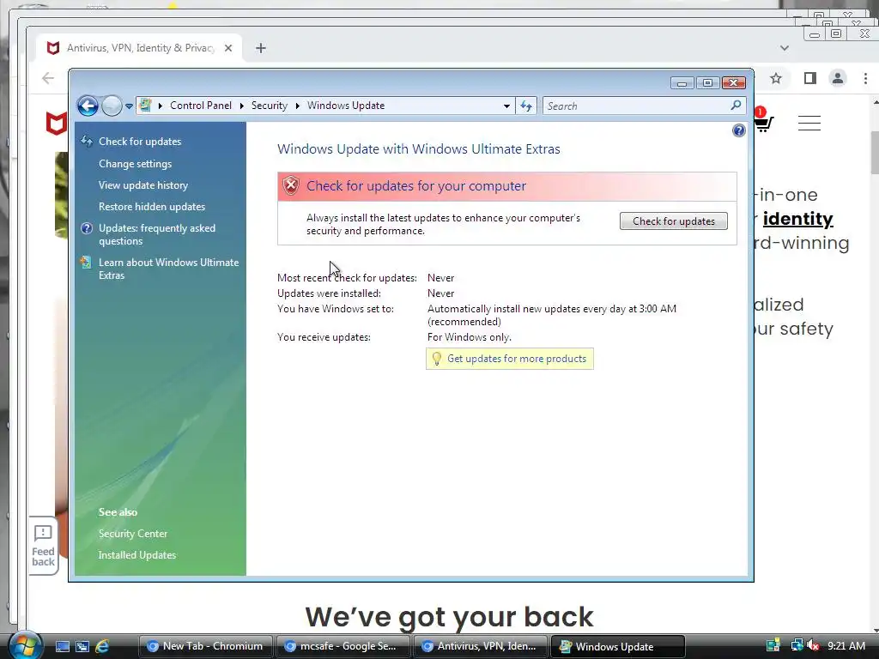Image resolution: width=879 pixels, height=659 pixels.
Task: Click the Control Panel icon in address bar
Action: point(146,106)
